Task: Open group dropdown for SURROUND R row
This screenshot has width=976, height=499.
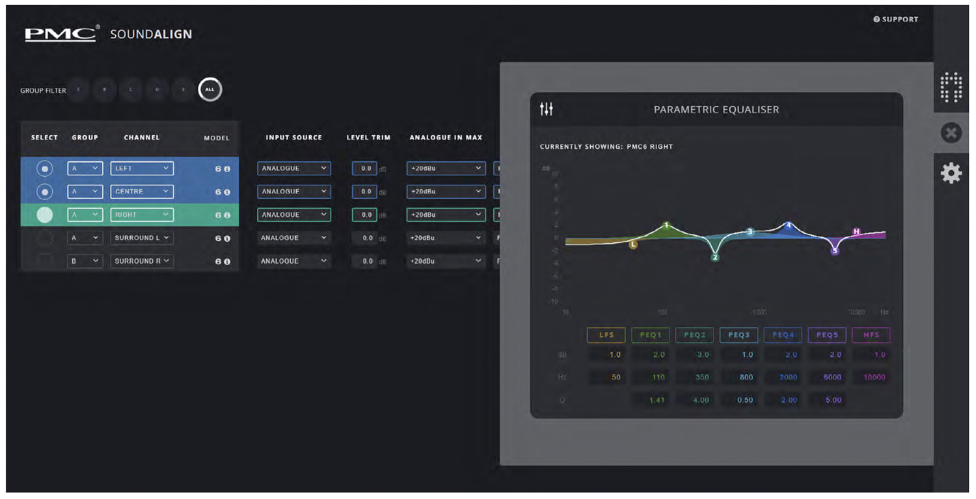Action: tap(85, 261)
